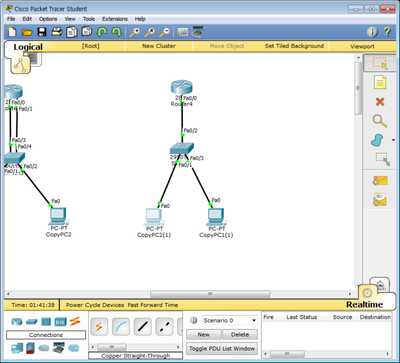The height and width of the screenshot is (363, 400).
Task: Click the Add Complex PDU envelope
Action: tap(380, 199)
